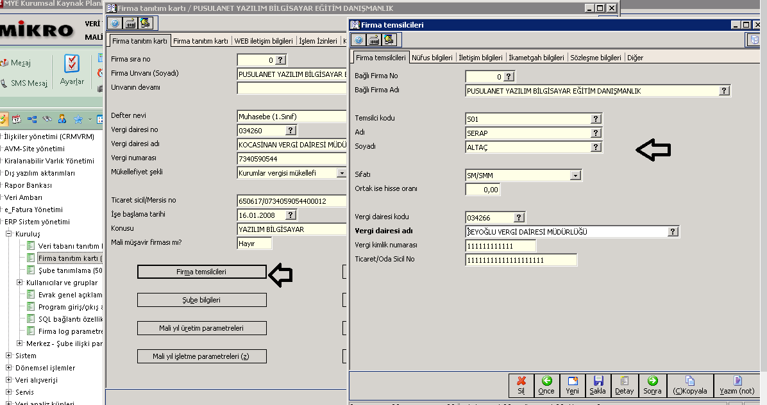This screenshot has width=767, height=405.
Task: Click Ortak ise hisse oranı field
Action: click(483, 190)
